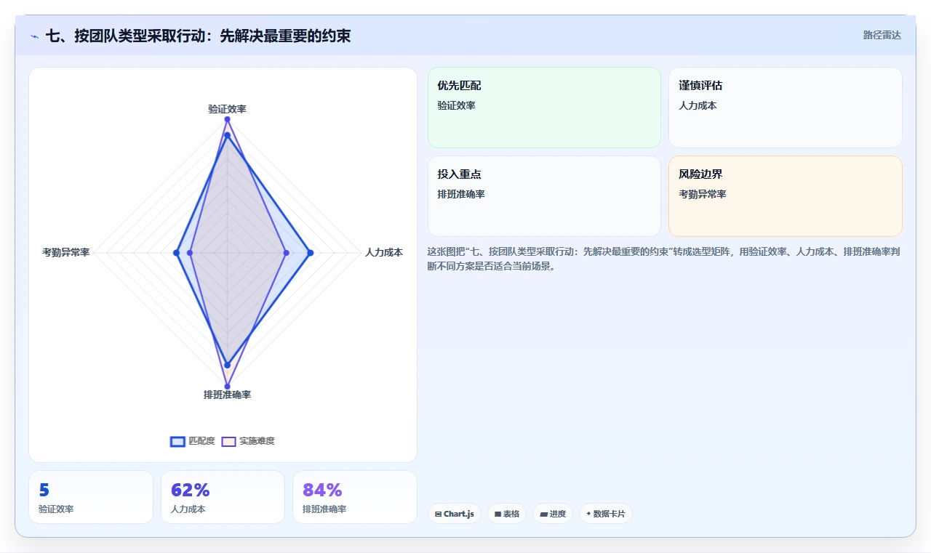This screenshot has height=553, width=931.
Task: Click the 匹配度 data point on 考勤异常率 axis
Action: click(176, 253)
